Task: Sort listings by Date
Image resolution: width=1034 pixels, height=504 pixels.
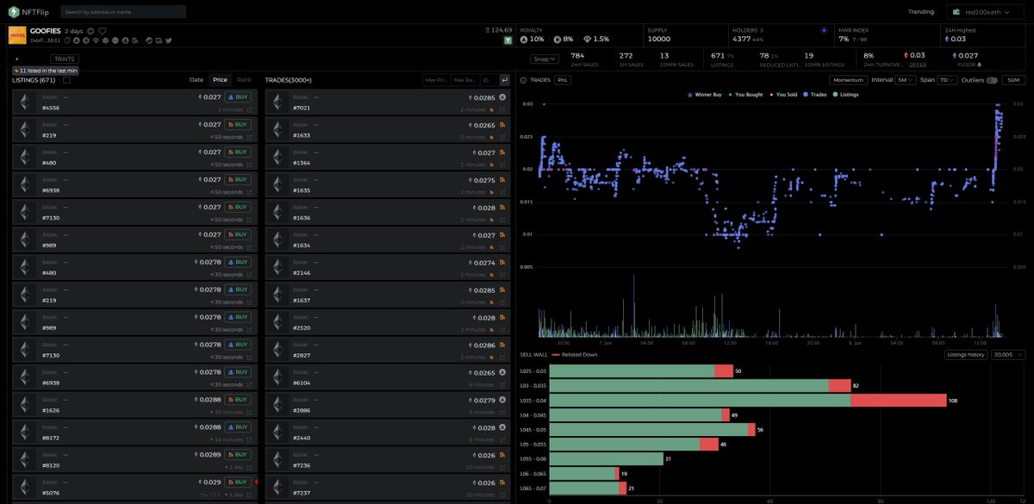Action: click(196, 80)
